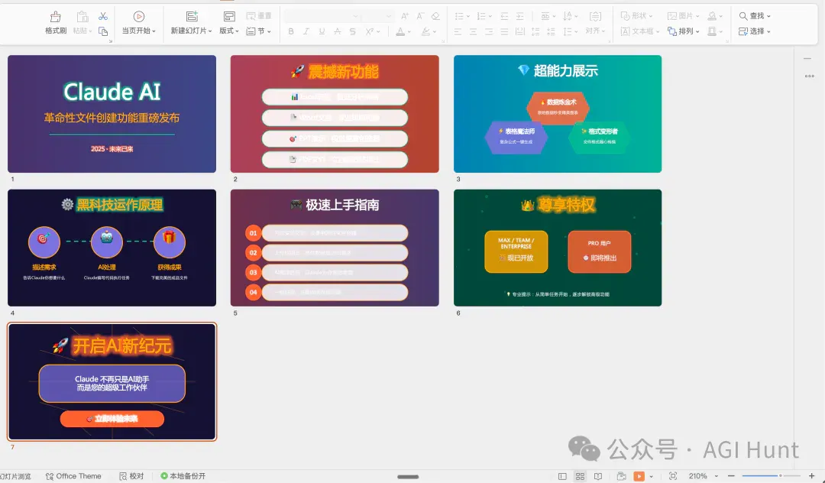Select the Format Painter (格式刷) tool

pyautogui.click(x=56, y=23)
